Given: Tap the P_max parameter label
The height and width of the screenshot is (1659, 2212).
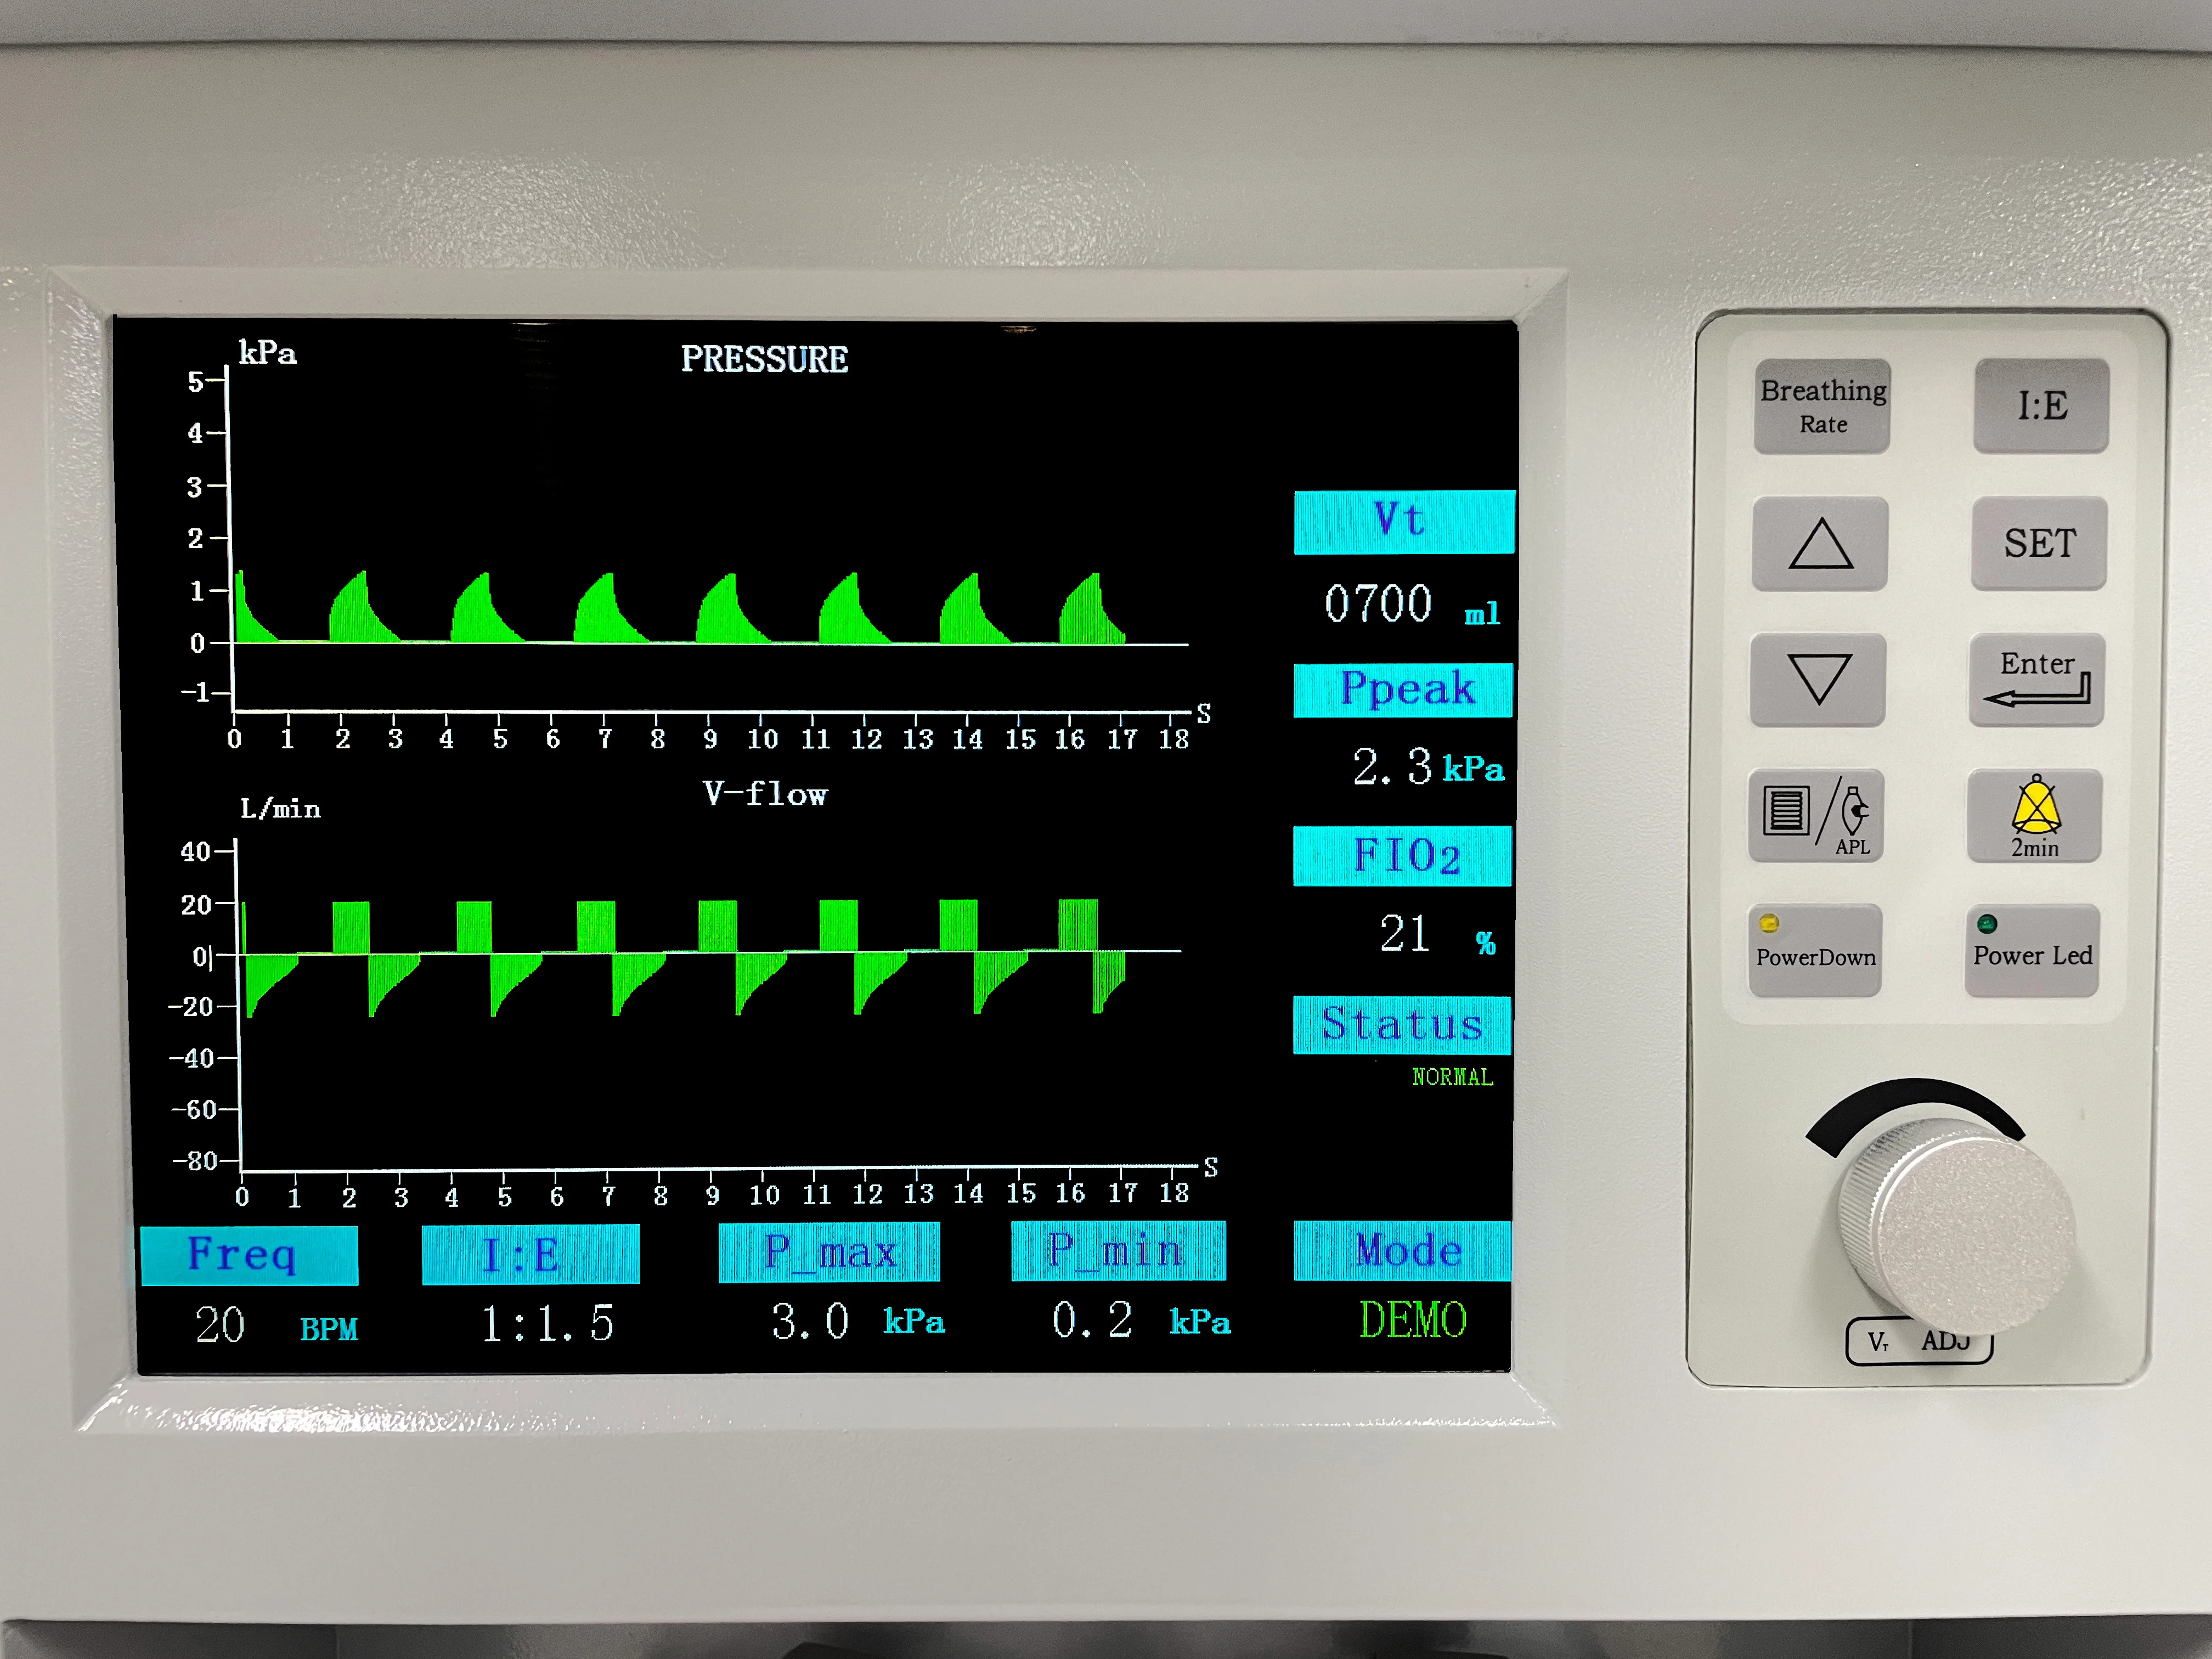Looking at the screenshot, I should pos(829,1252).
